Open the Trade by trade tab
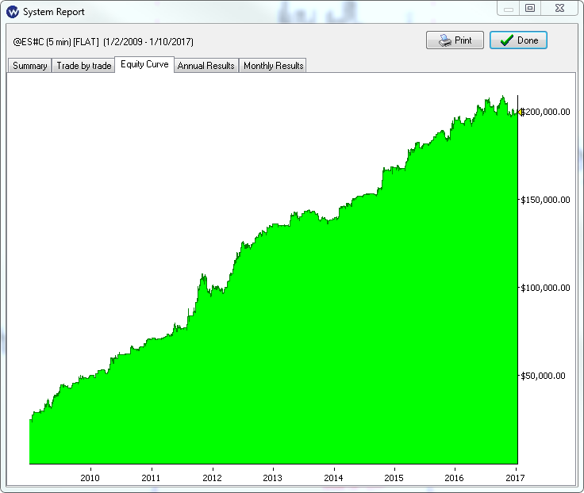 [83, 66]
